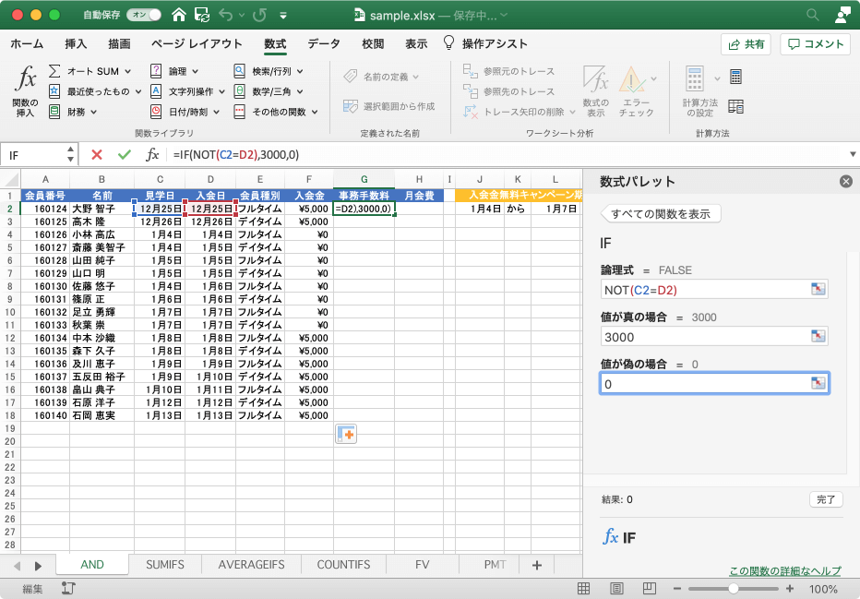The width and height of the screenshot is (860, 599).
Task: Expand the Logical (論理) functions dropdown
Action: (176, 71)
